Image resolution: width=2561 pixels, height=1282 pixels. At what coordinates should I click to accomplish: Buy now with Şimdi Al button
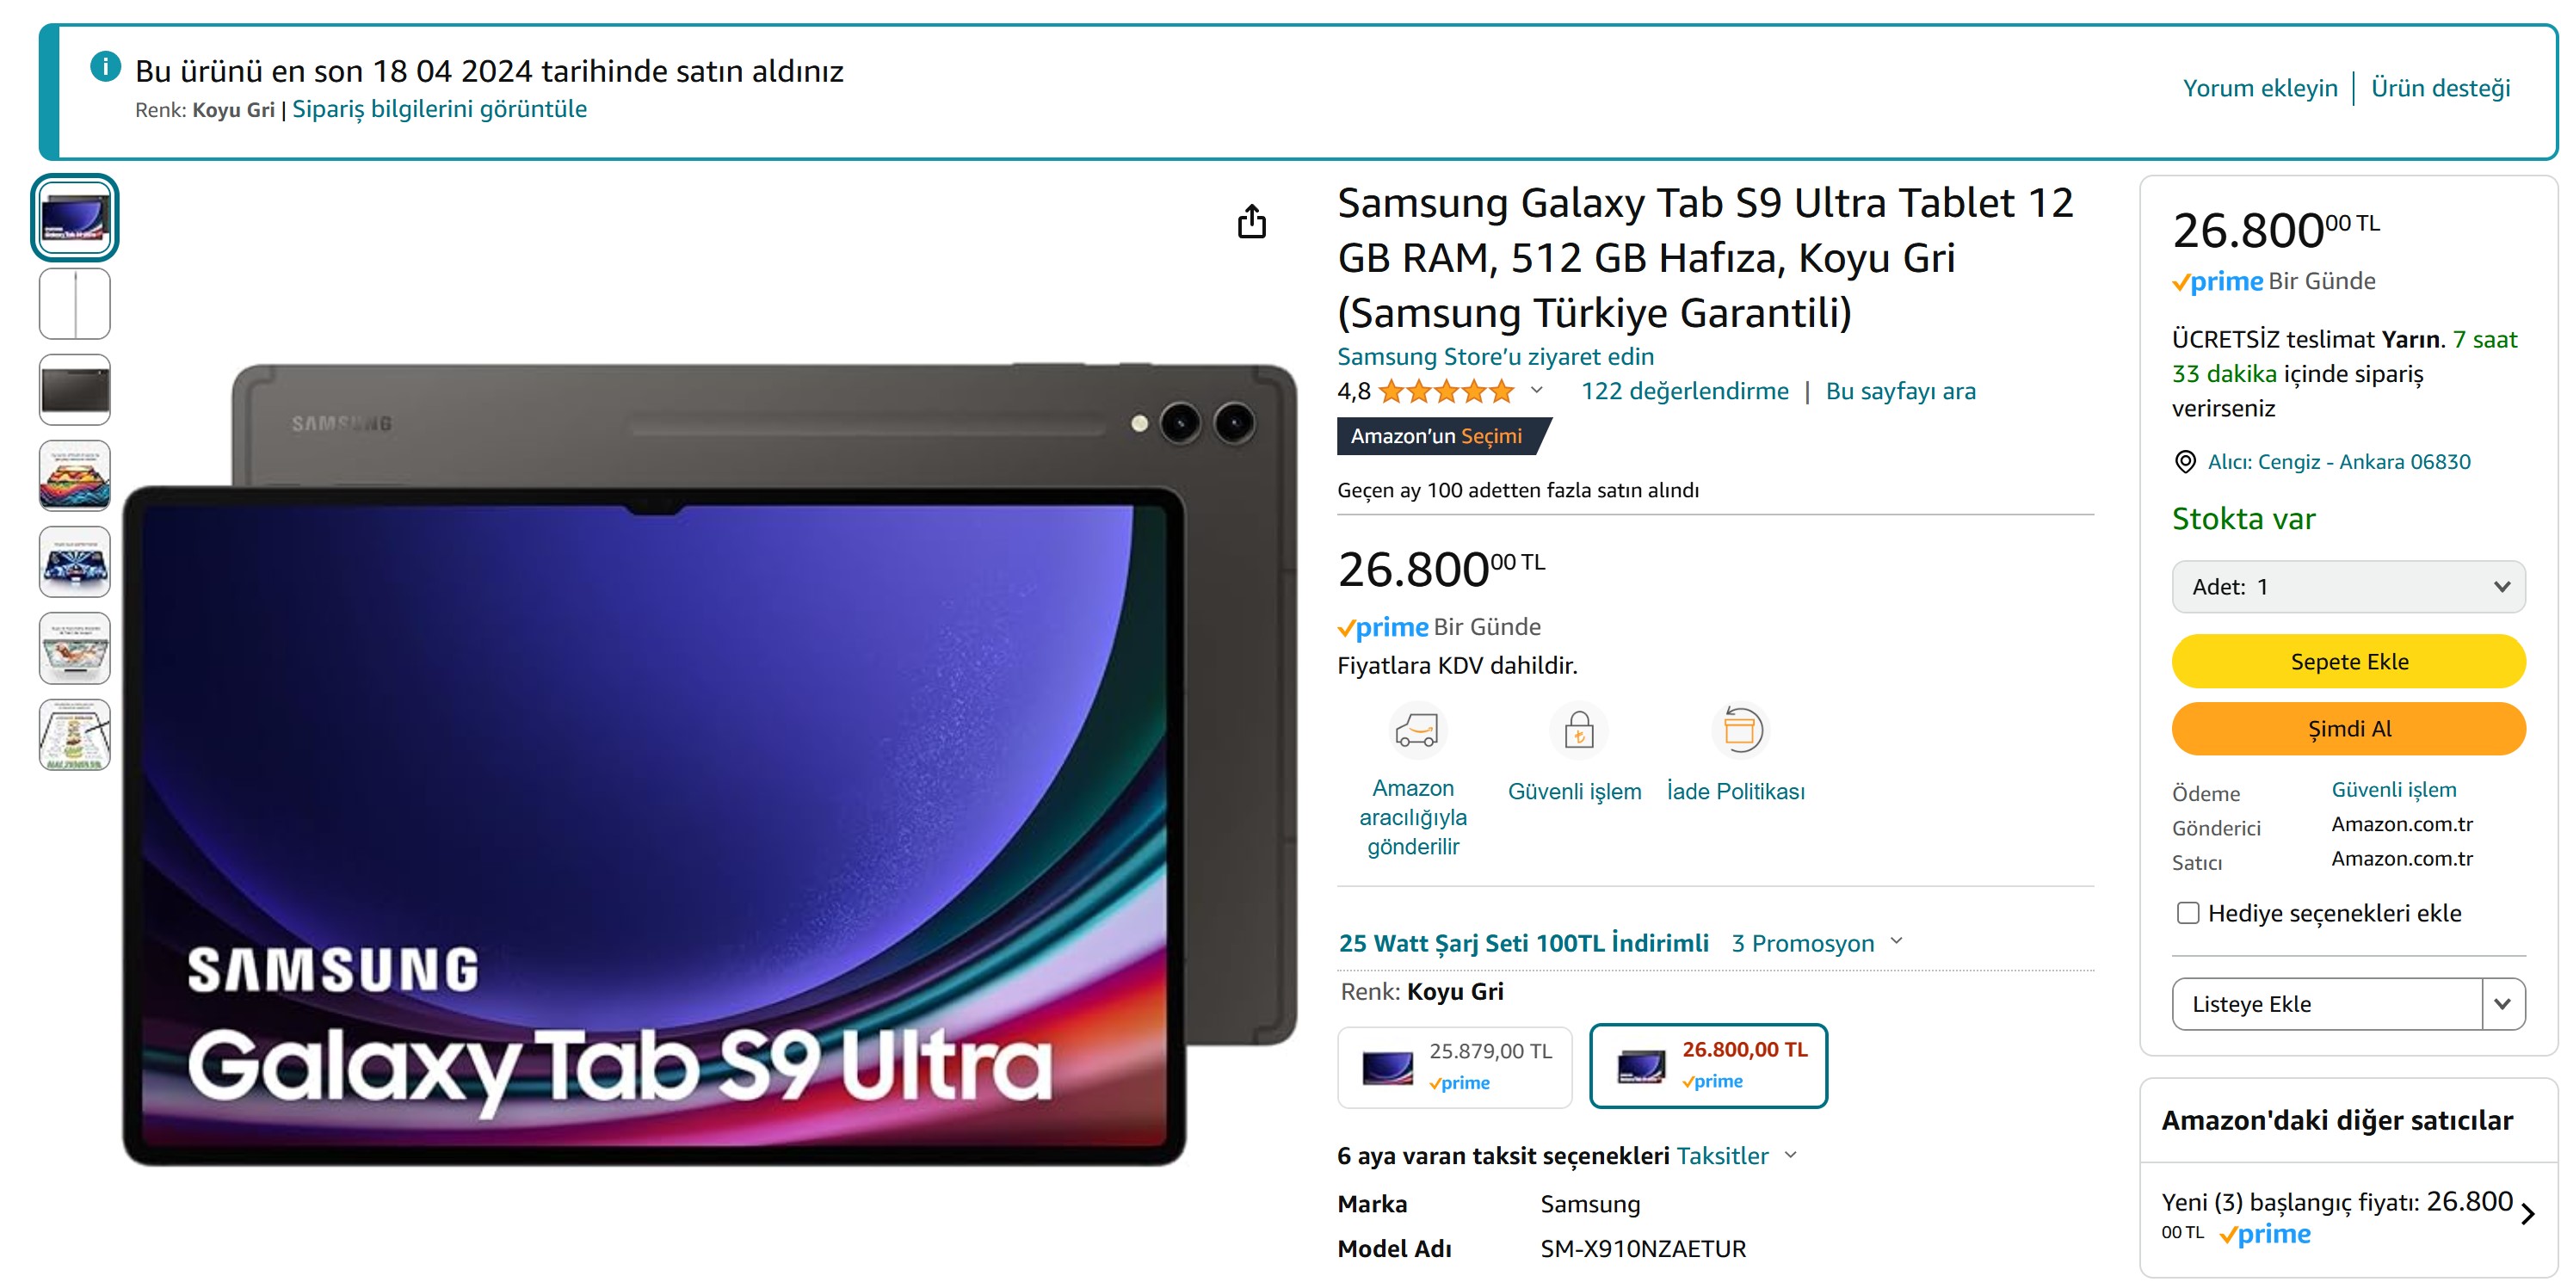point(2348,730)
